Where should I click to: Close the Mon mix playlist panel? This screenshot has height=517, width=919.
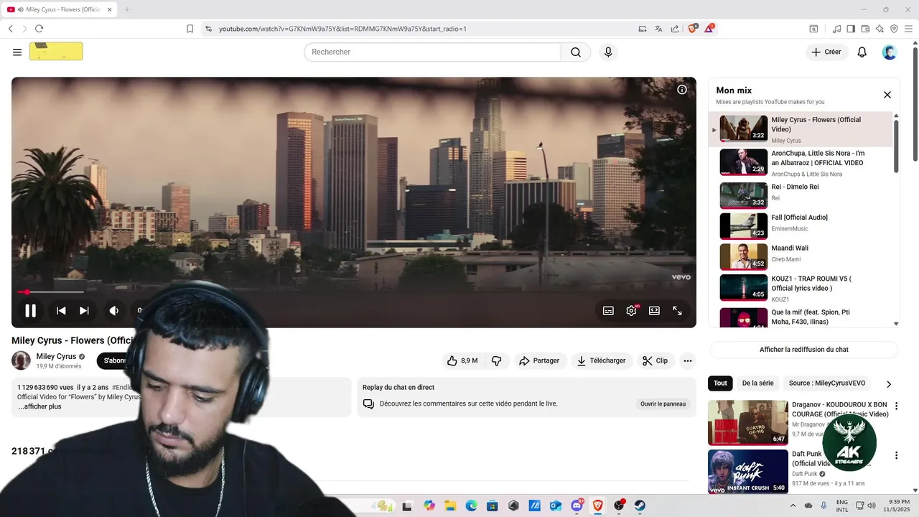887,95
